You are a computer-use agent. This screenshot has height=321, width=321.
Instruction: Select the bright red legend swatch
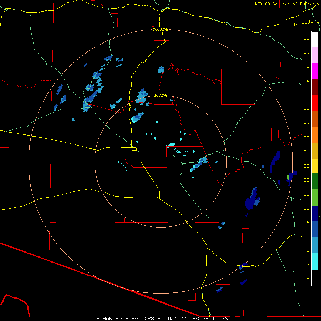click(x=315, y=103)
